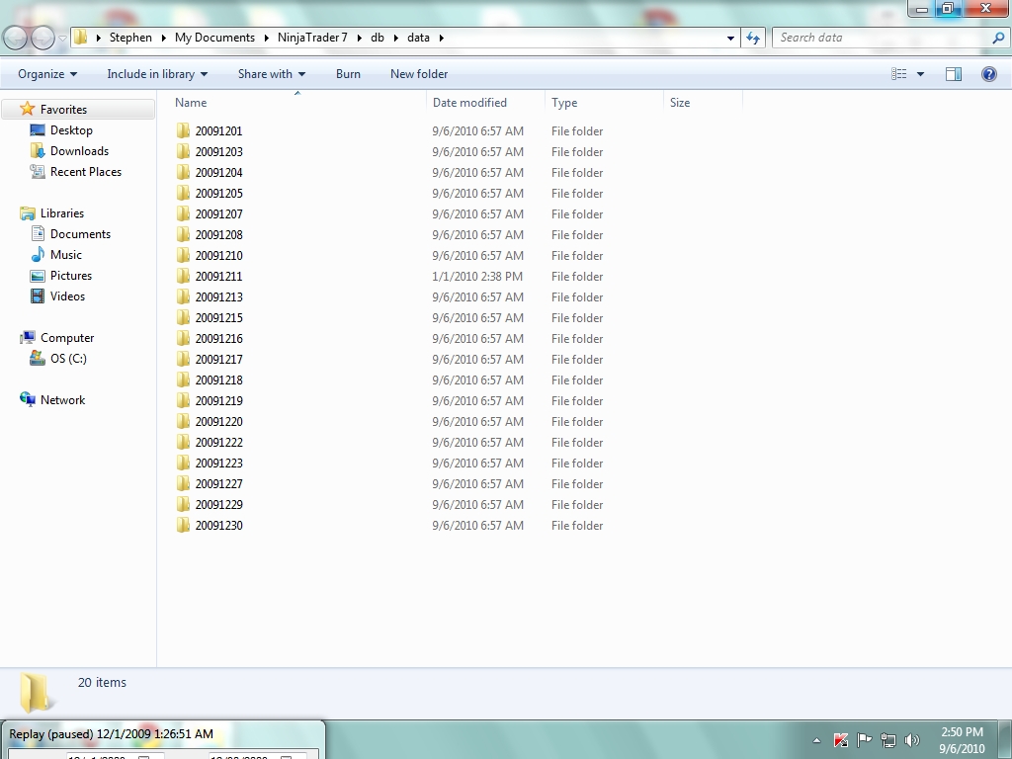Open Include in library dropdown
Screen dimensions: 1012x759
point(157,74)
